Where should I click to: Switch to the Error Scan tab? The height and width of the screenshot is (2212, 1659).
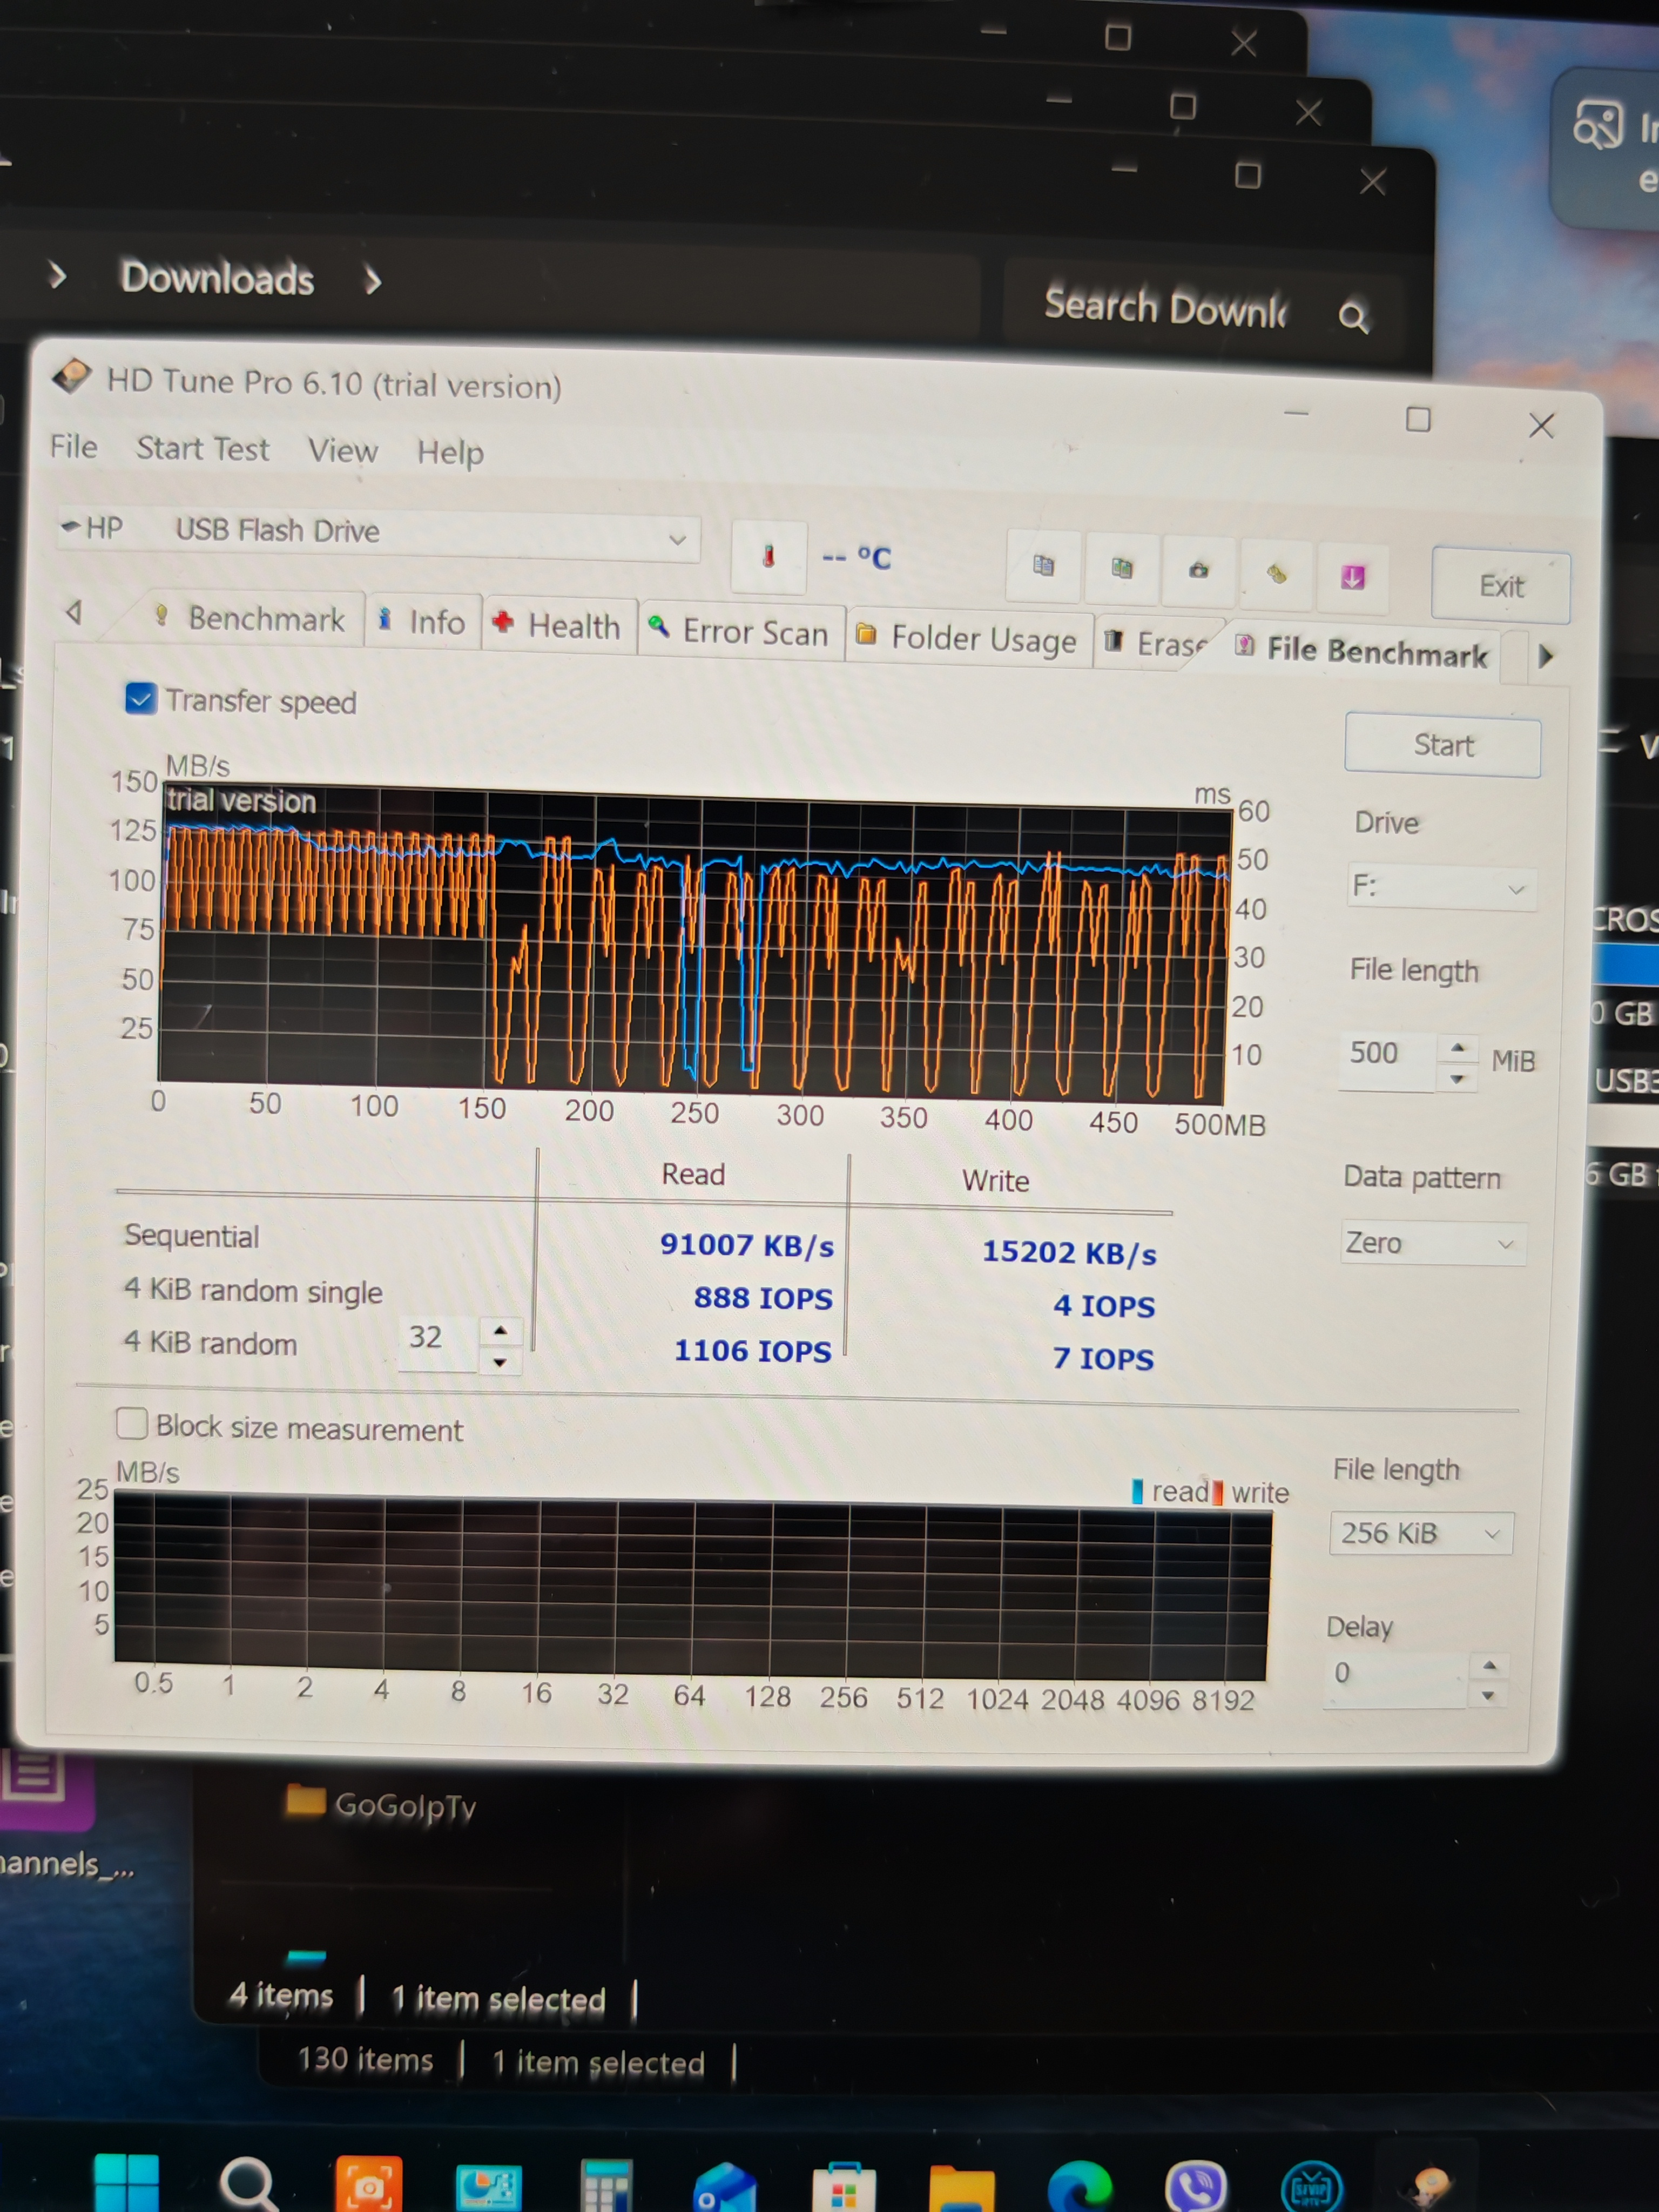point(741,632)
